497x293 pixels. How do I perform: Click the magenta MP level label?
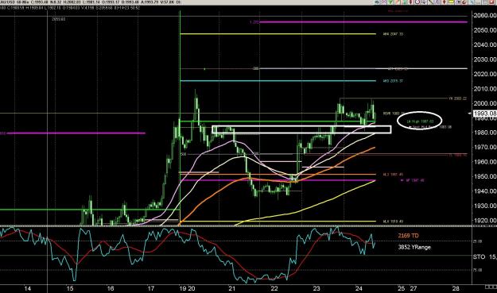[x=415, y=180]
